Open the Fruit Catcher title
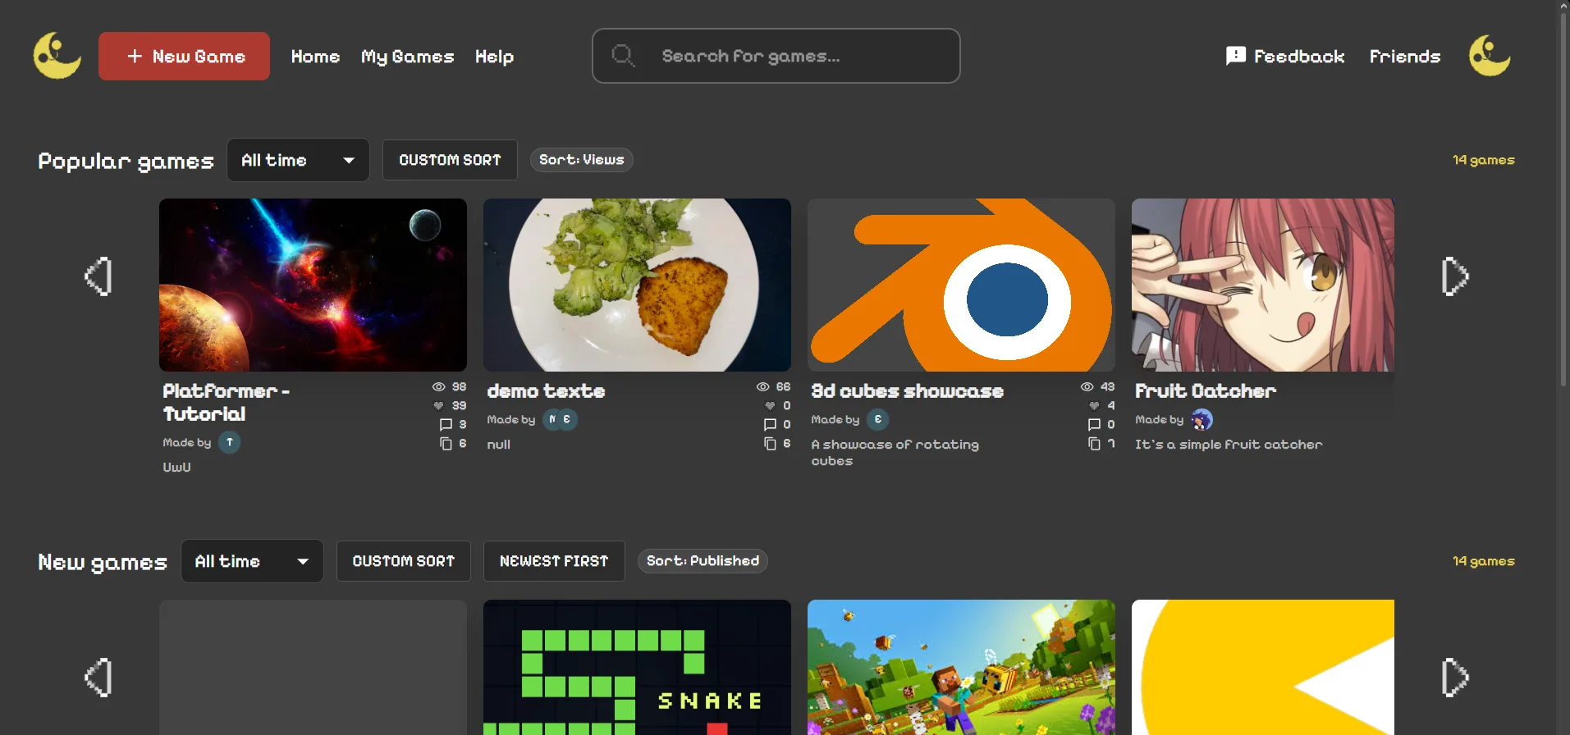Screen dimensions: 1570x735 1206,391
